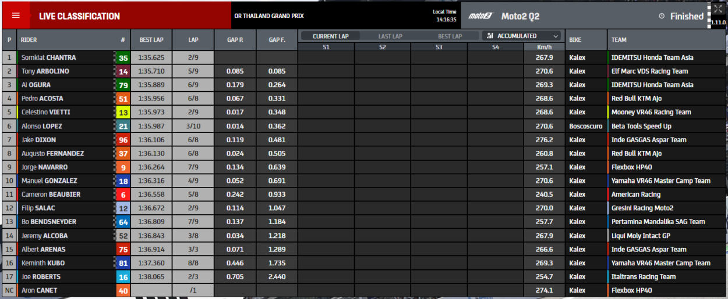The width and height of the screenshot is (728, 299).
Task: Click version number 1.11.0
Action: [x=718, y=22]
